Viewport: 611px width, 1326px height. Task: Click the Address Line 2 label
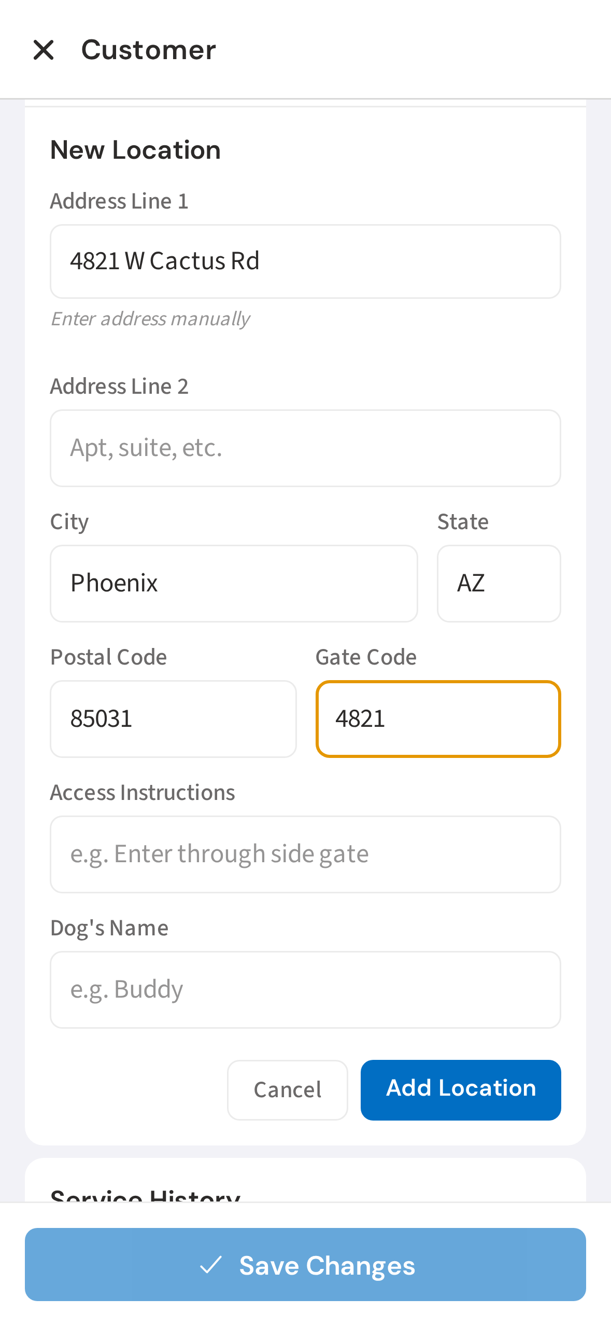tap(120, 386)
